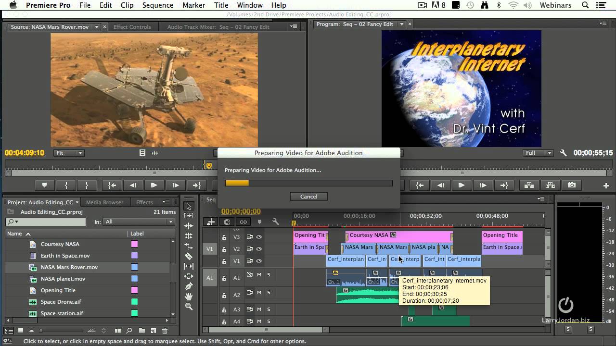Click Automate to Sequence icon
This screenshot has height=346, width=616.
pos(118,331)
